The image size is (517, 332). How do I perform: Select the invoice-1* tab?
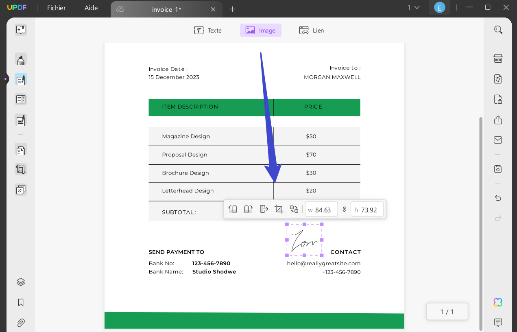pyautogui.click(x=166, y=9)
